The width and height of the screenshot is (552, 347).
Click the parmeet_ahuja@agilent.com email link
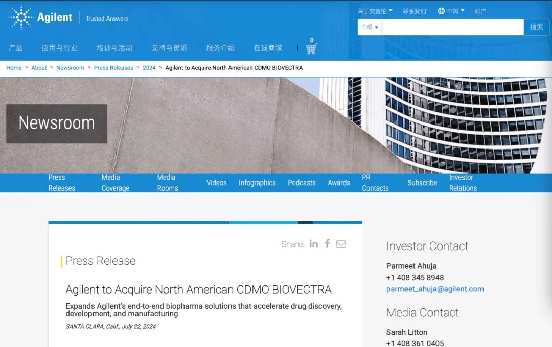pyautogui.click(x=435, y=289)
